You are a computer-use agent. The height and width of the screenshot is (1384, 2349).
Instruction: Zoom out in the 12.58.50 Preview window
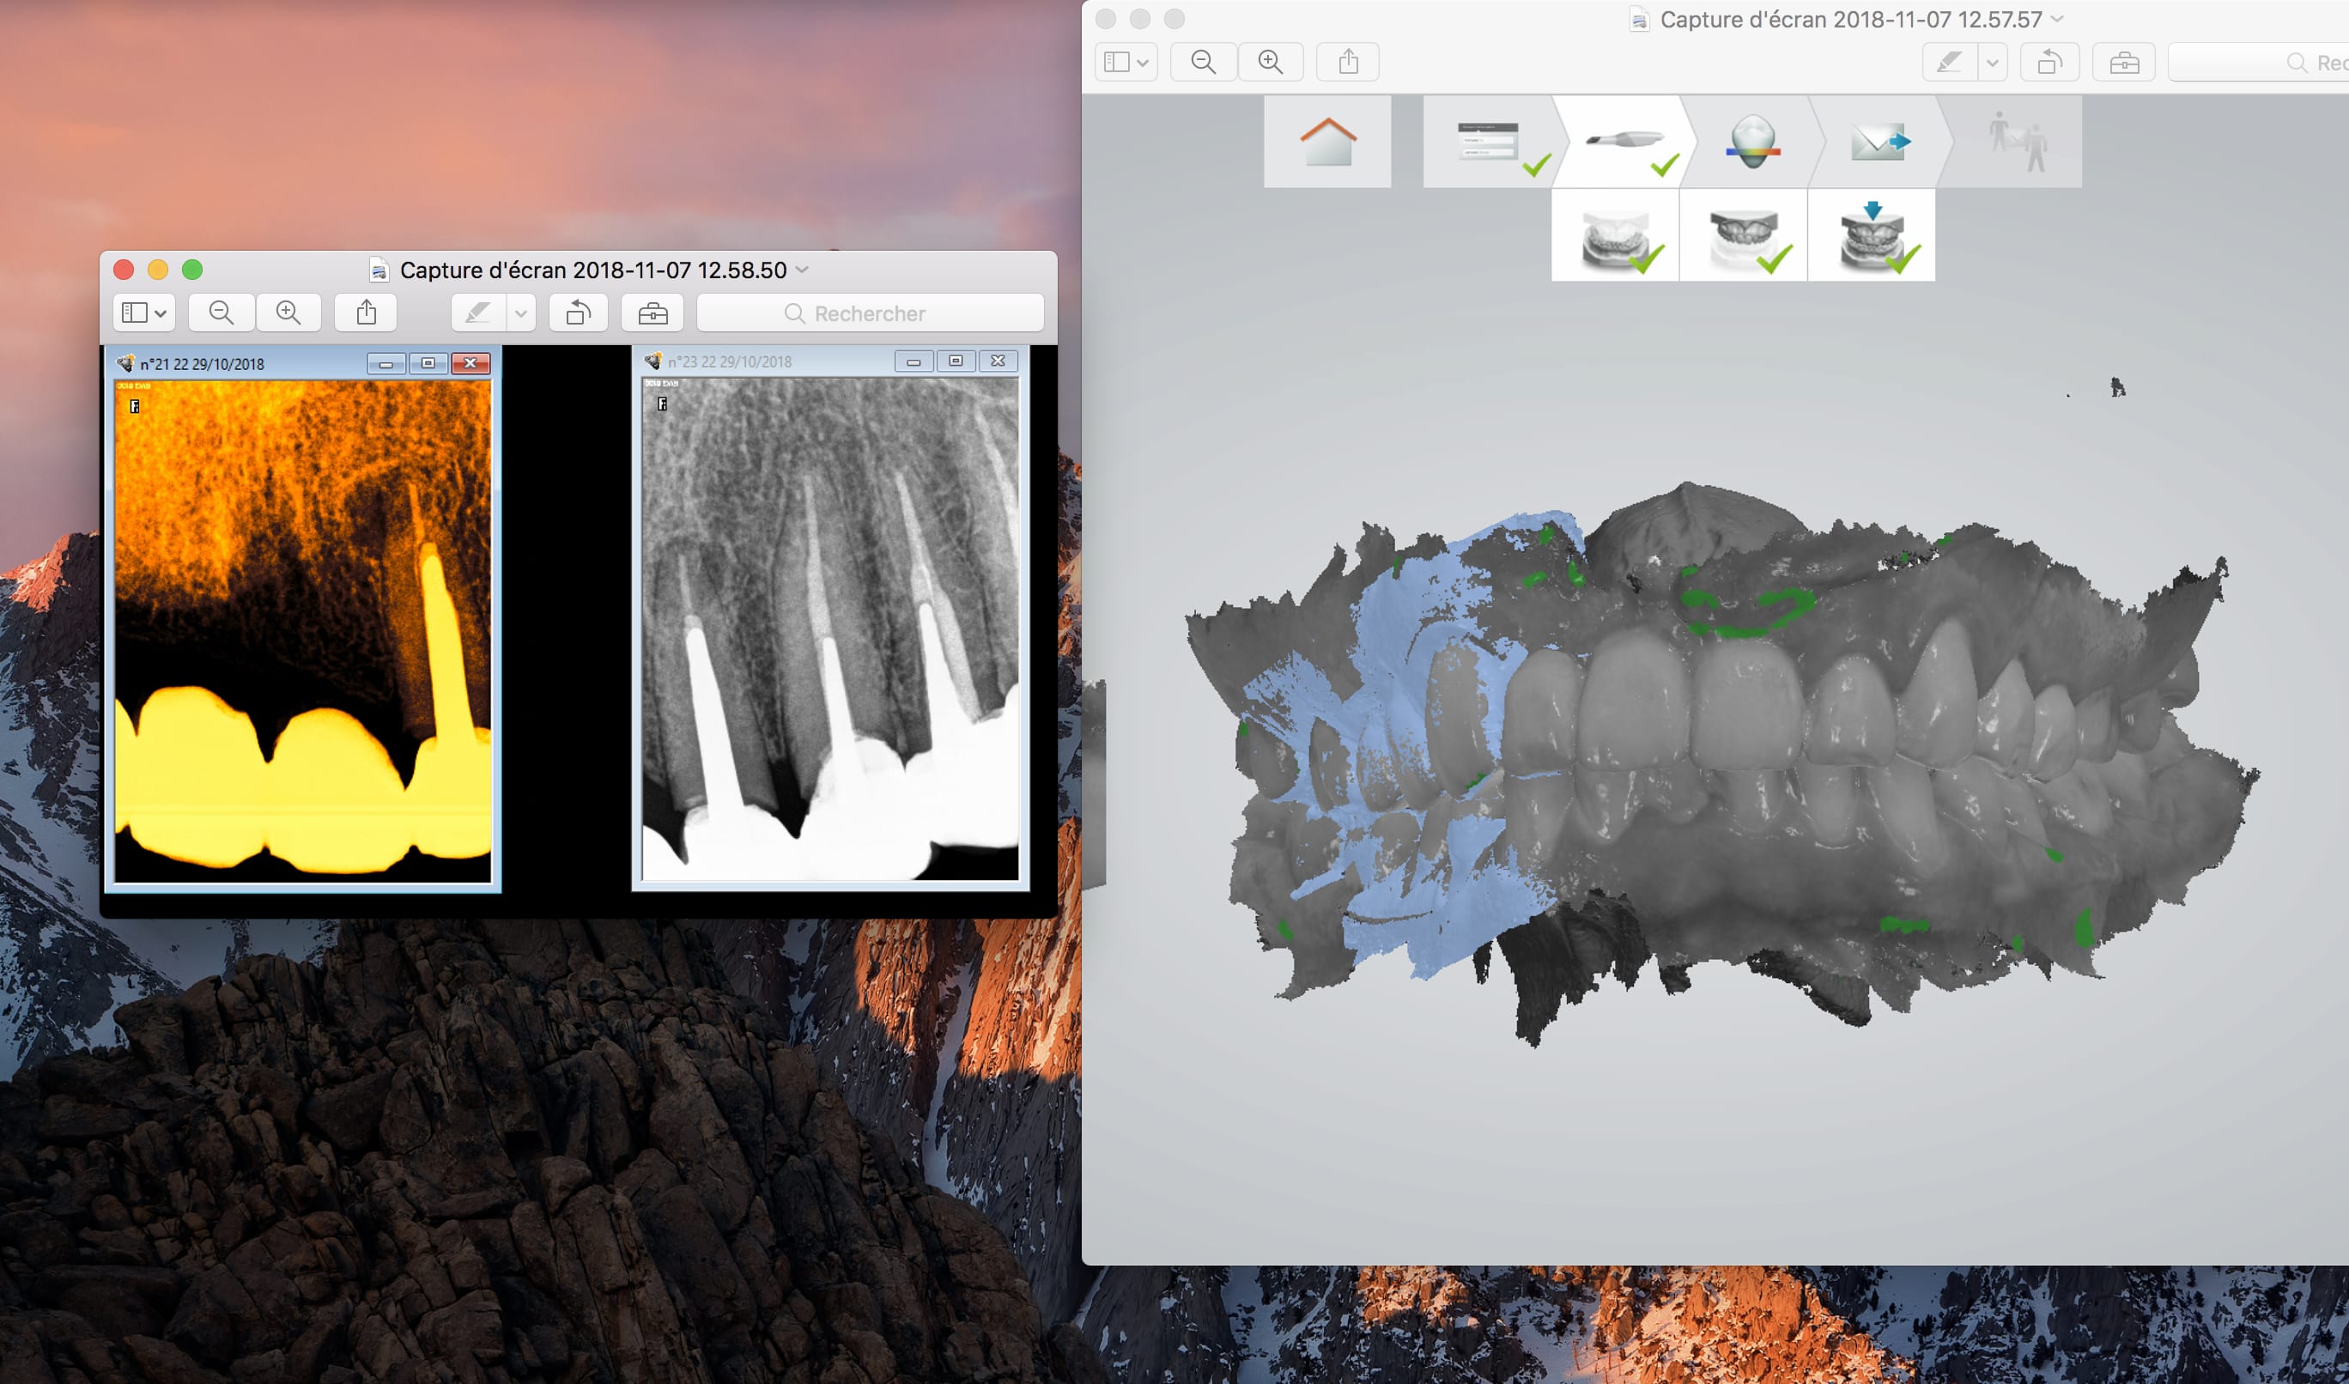[221, 313]
